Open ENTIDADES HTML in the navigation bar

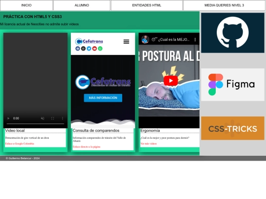point(147,5)
